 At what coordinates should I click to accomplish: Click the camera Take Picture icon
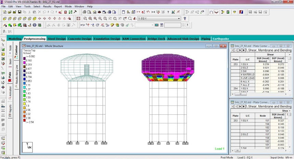point(99,12)
